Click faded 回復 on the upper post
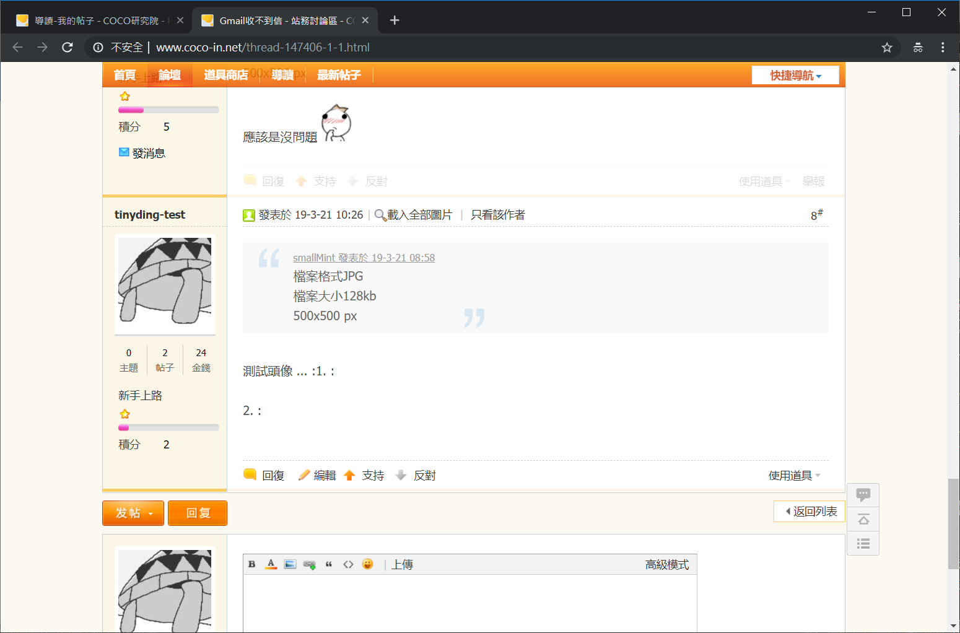This screenshot has height=633, width=960. tap(264, 181)
